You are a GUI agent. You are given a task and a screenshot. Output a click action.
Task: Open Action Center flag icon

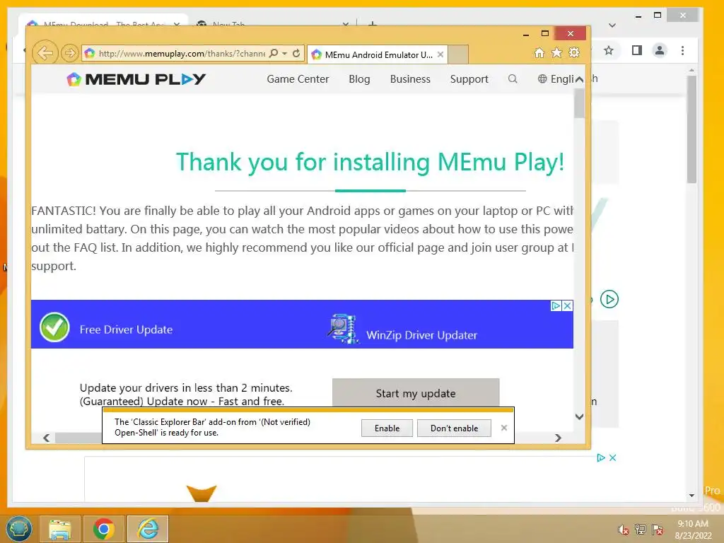click(x=658, y=529)
